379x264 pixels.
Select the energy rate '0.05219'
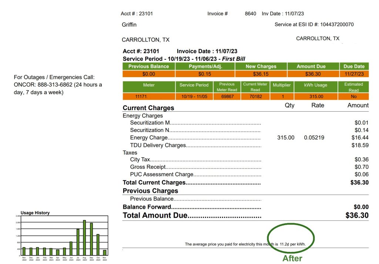click(314, 138)
